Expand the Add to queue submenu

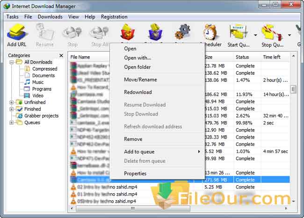(x=158, y=152)
